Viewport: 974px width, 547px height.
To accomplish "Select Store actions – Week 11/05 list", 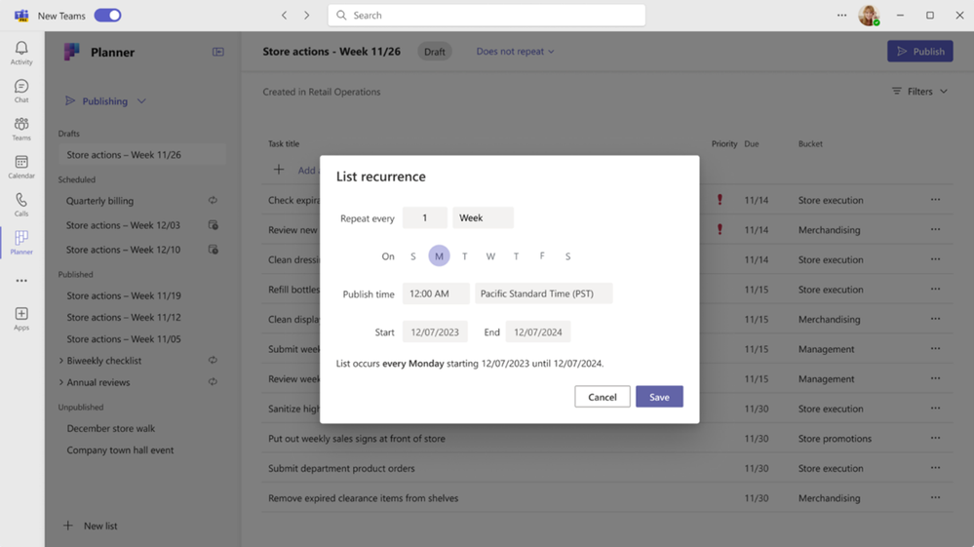I will pos(124,339).
